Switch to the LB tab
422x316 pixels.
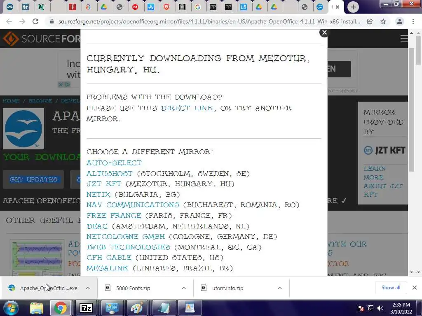244,7
